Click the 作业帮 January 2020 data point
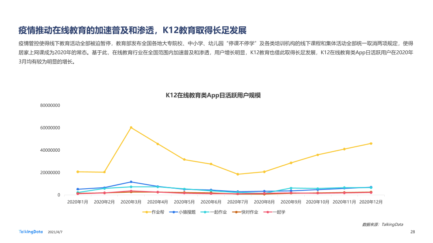433x243 pixels. click(x=78, y=172)
